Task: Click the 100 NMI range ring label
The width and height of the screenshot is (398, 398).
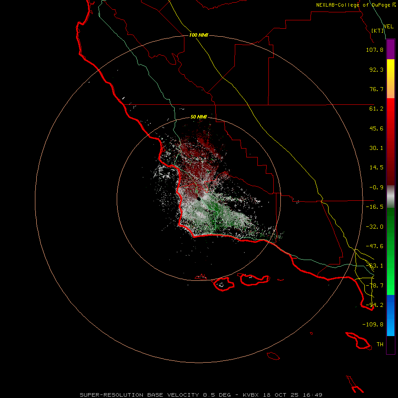Action: (x=199, y=35)
